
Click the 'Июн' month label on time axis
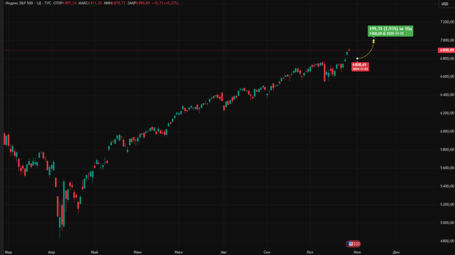pyautogui.click(x=137, y=252)
